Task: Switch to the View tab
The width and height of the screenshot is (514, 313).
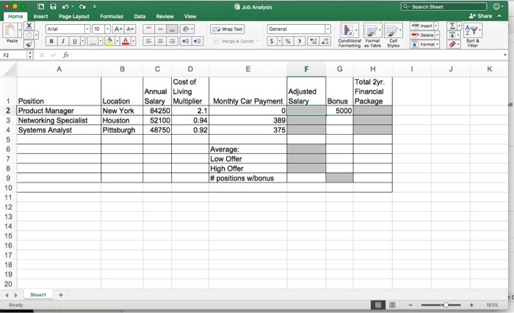Action: coord(190,16)
